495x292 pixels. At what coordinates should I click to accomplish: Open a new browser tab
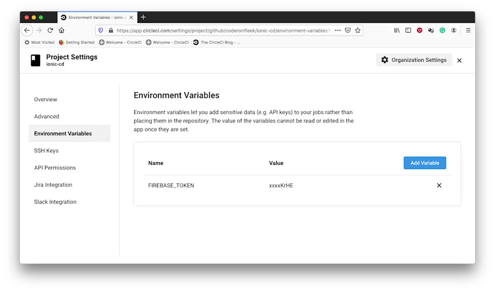[x=143, y=17]
